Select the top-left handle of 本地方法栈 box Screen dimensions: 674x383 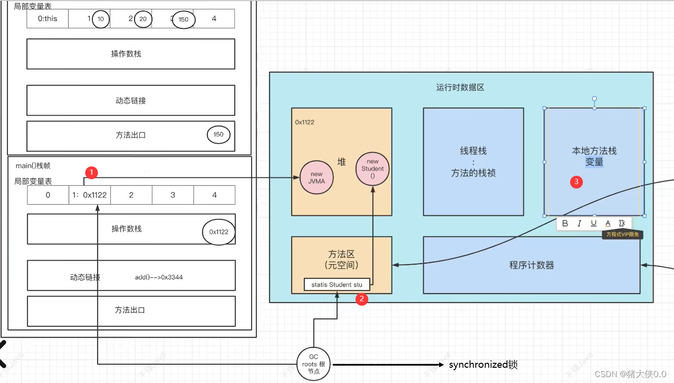545,108
